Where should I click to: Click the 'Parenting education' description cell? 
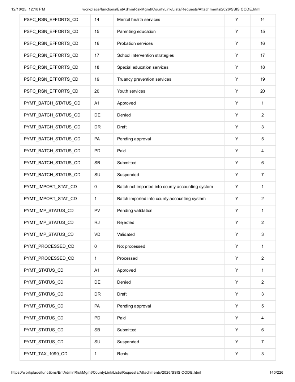click(x=168, y=32)
